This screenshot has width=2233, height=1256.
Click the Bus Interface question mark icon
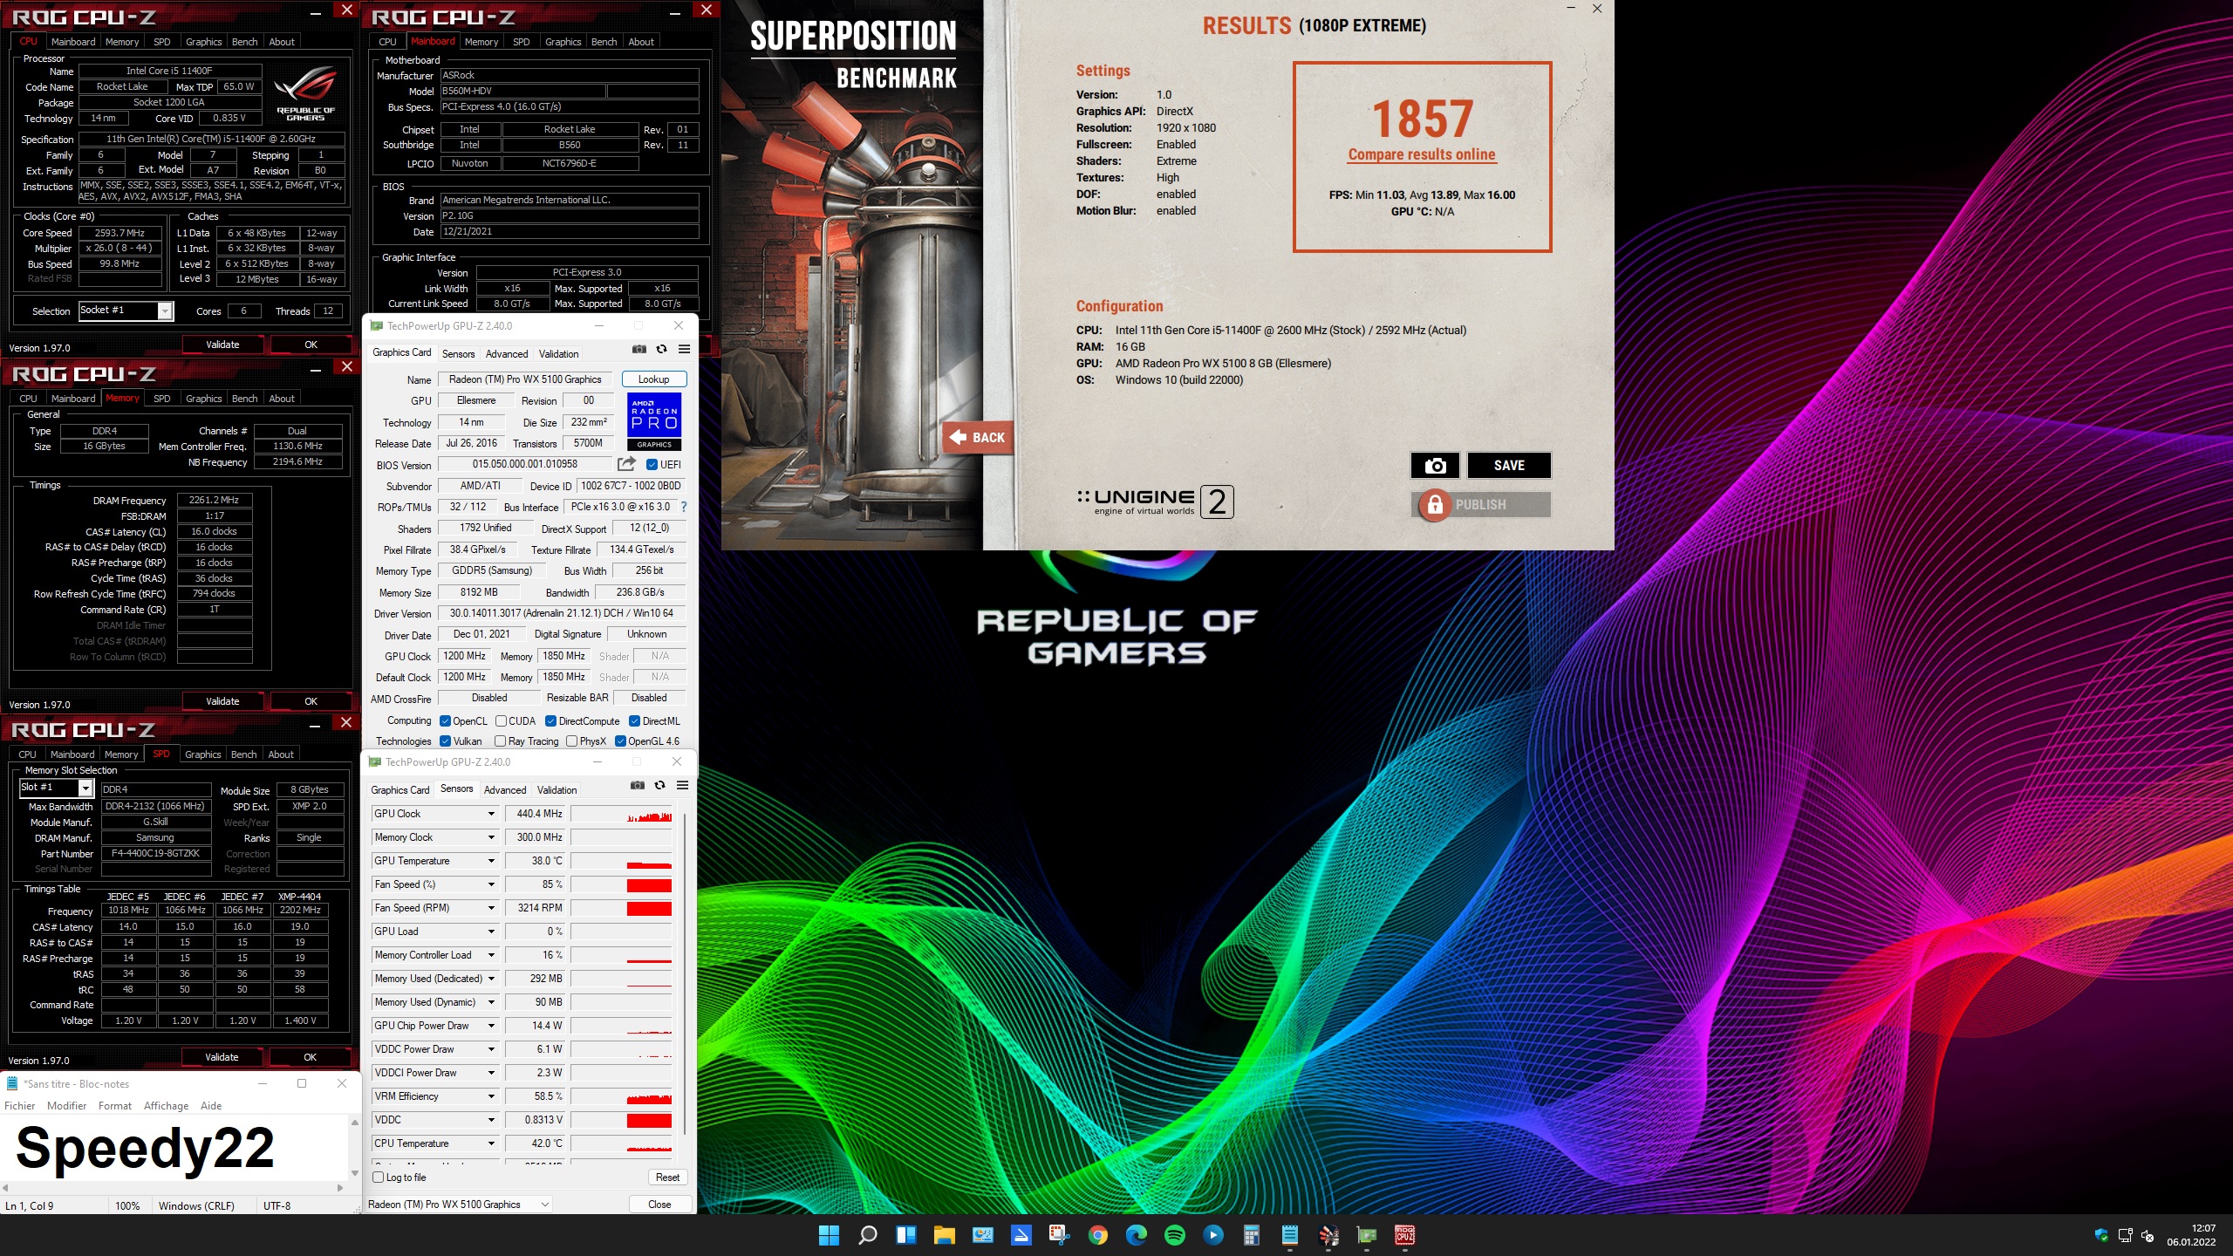(683, 507)
